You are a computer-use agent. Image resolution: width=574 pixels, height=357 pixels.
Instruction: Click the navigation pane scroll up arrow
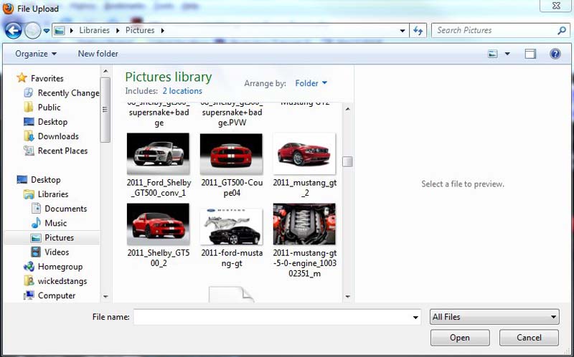coord(105,71)
